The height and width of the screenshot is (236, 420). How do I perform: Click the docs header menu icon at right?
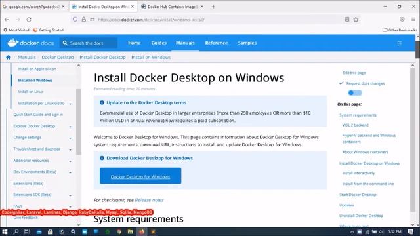tap(400, 43)
